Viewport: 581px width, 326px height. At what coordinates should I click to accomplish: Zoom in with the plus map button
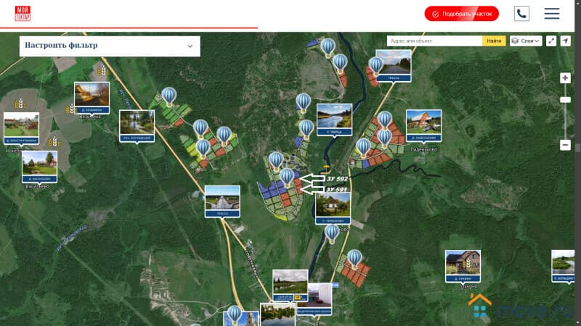565,78
